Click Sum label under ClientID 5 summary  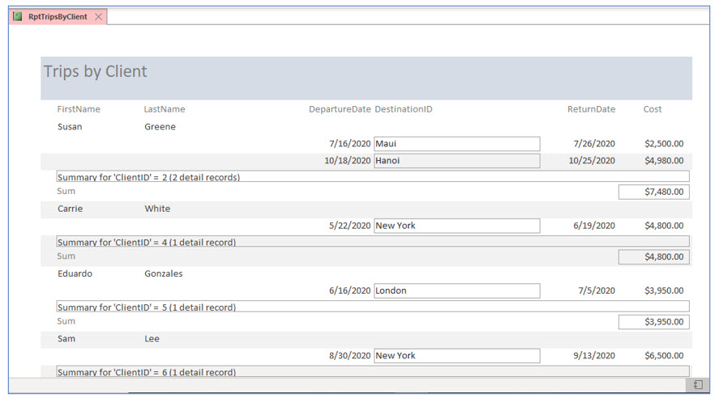point(66,321)
